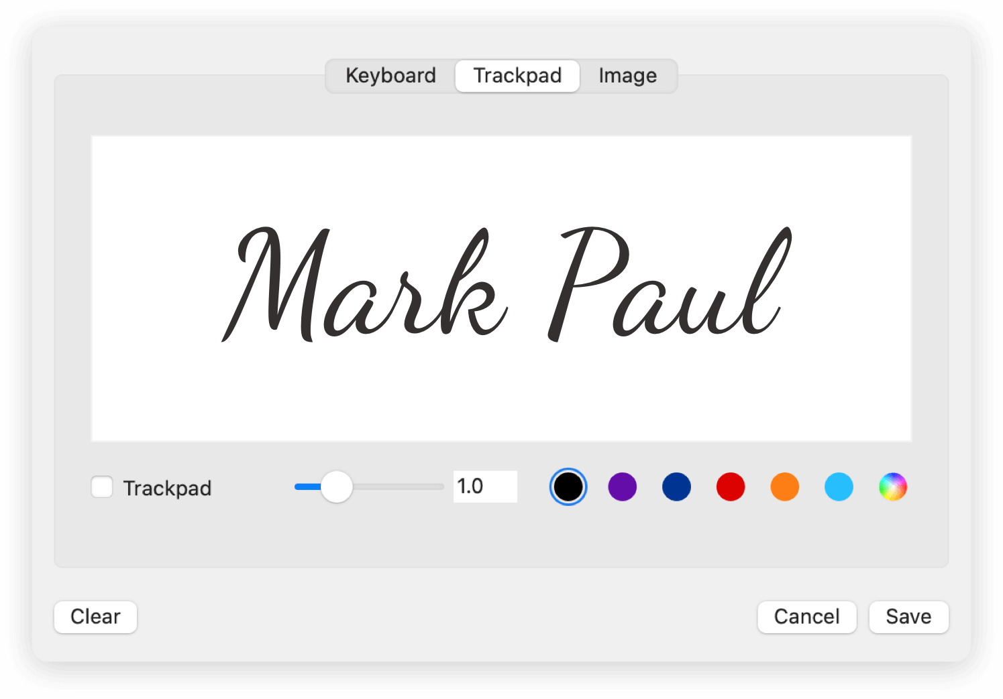Open the Image tab

coord(627,76)
